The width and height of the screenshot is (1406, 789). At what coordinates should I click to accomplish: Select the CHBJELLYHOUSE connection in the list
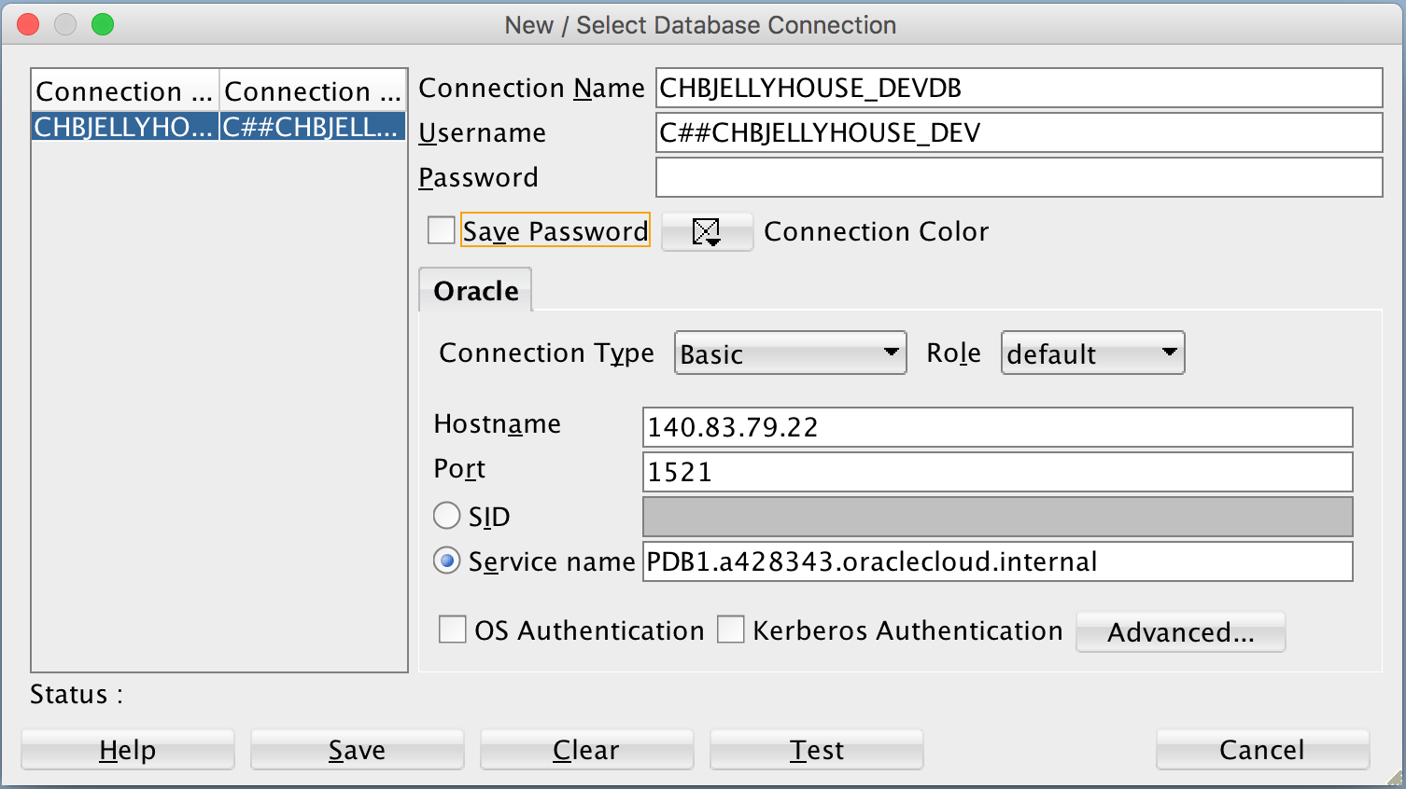pyautogui.click(x=124, y=125)
